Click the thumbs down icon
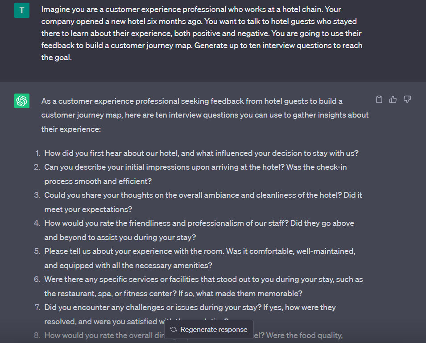The image size is (426, 343). coord(407,100)
